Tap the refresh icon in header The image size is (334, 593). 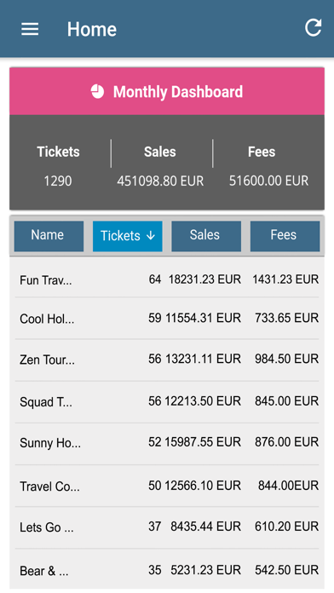pos(314,27)
